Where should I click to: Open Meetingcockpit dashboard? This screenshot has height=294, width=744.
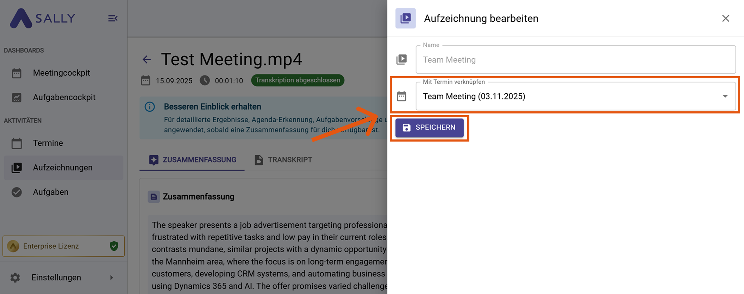click(61, 73)
